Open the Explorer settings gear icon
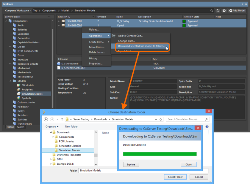The image size is (250, 184). point(224,10)
